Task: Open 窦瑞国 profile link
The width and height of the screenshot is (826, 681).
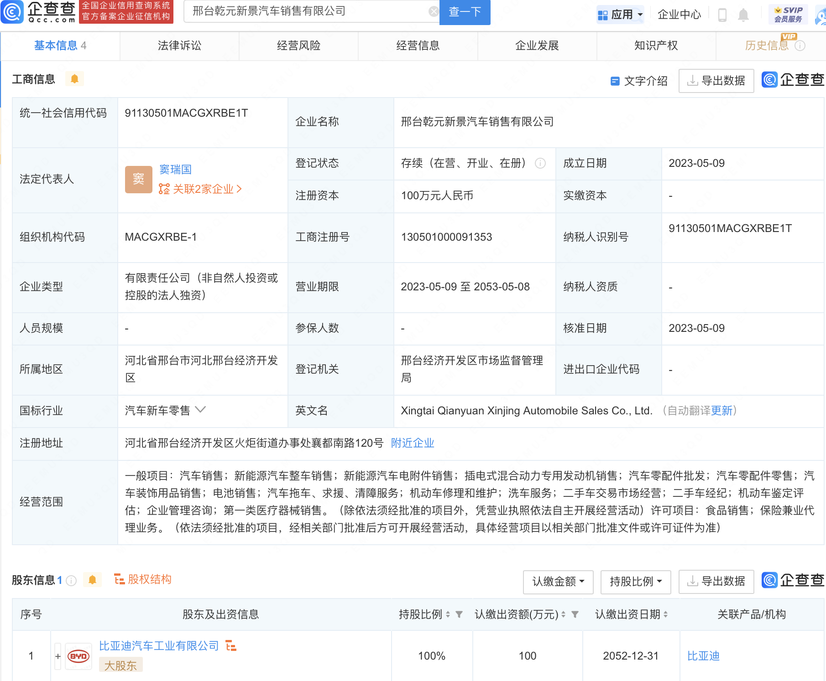Action: 175,170
